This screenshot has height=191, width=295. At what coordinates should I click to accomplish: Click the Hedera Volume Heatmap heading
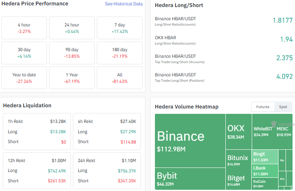[187, 107]
